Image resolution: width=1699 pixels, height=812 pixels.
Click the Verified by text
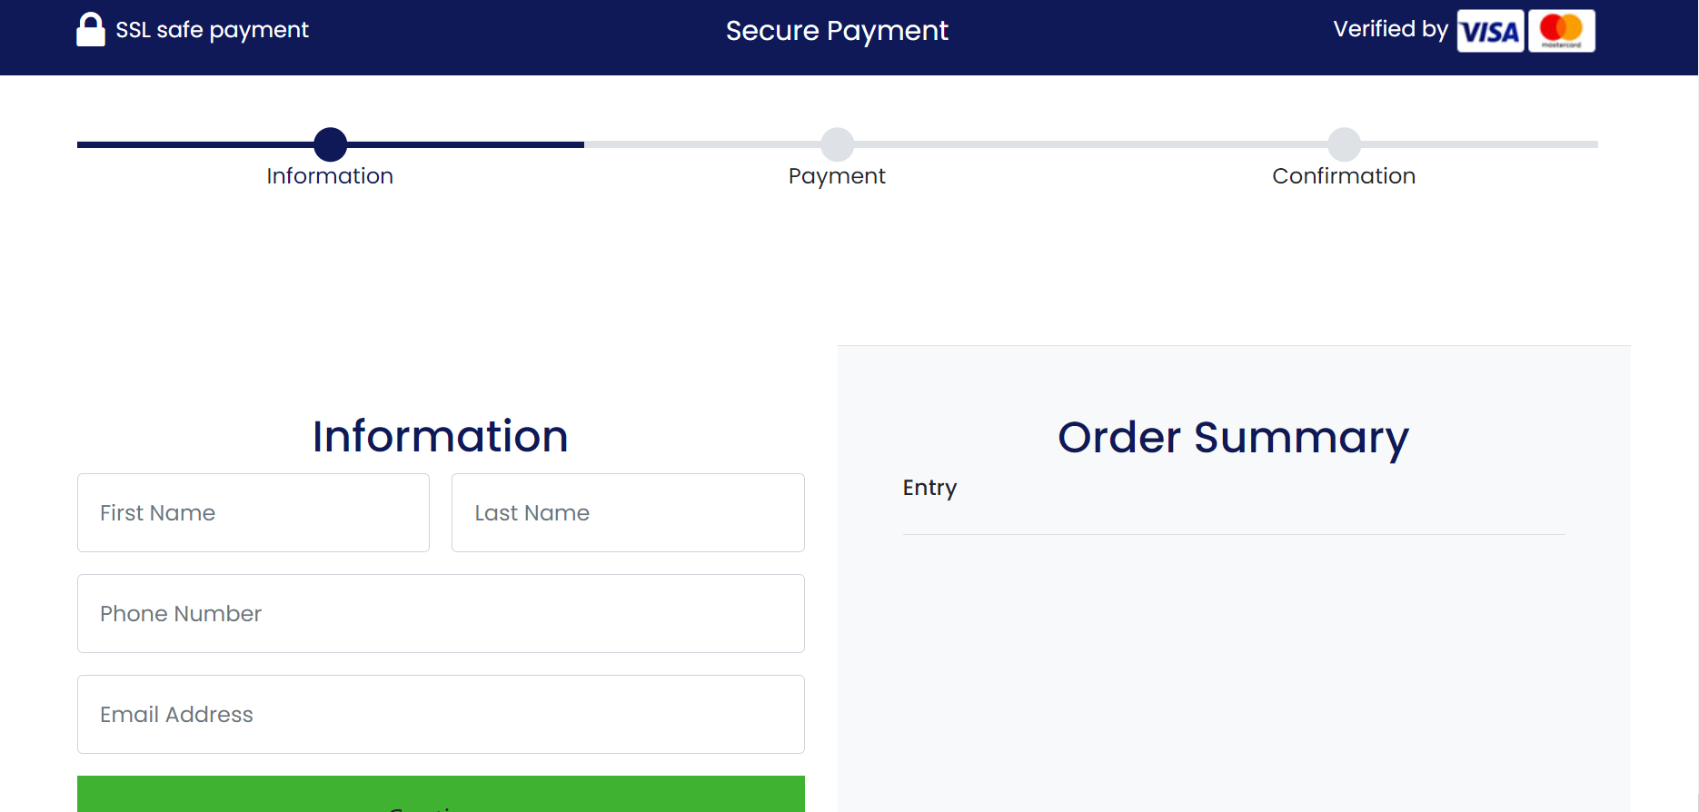click(1390, 29)
